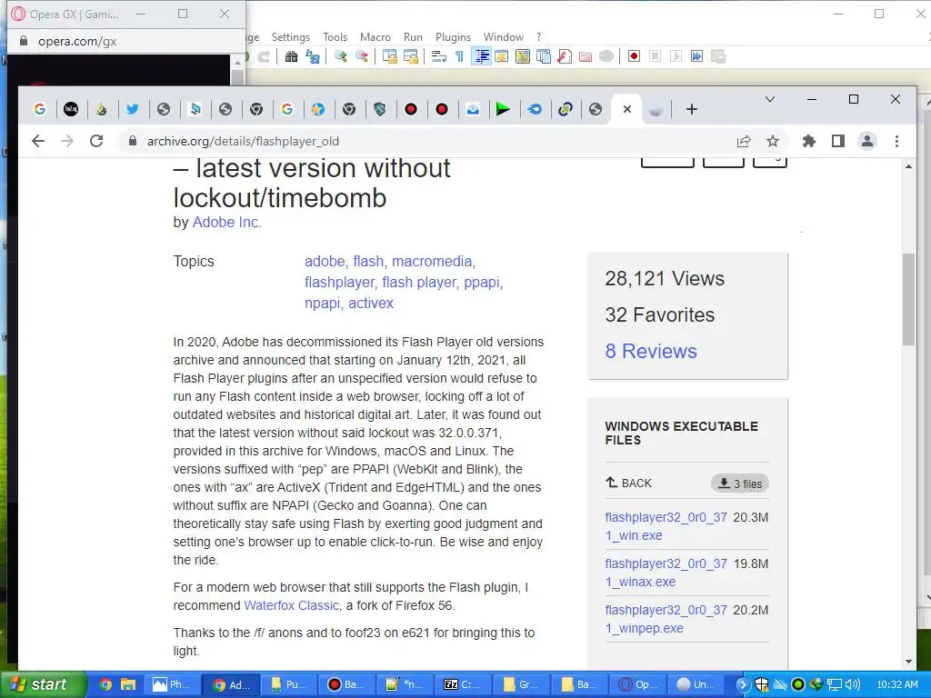Click run macro multiple times icon
This screenshot has height=698, width=931.
[x=697, y=56]
